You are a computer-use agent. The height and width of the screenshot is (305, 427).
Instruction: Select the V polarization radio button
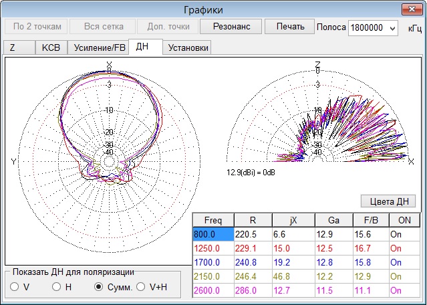point(15,287)
